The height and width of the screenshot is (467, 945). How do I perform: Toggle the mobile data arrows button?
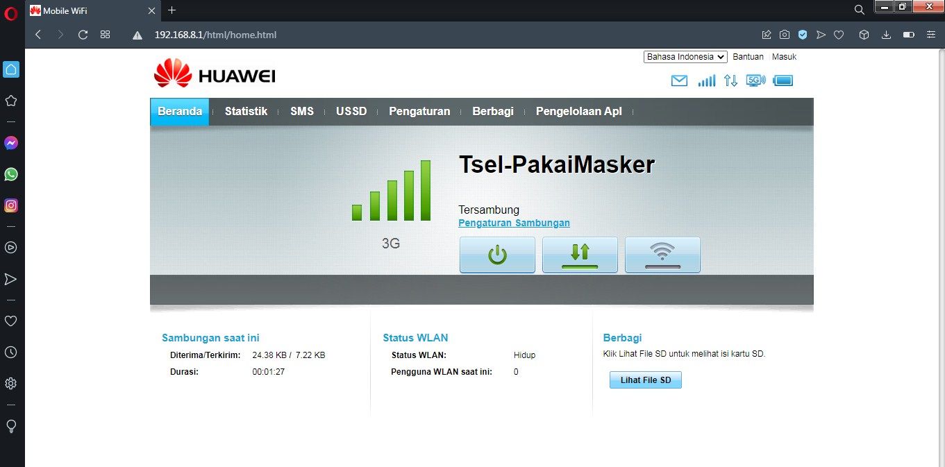(x=580, y=255)
